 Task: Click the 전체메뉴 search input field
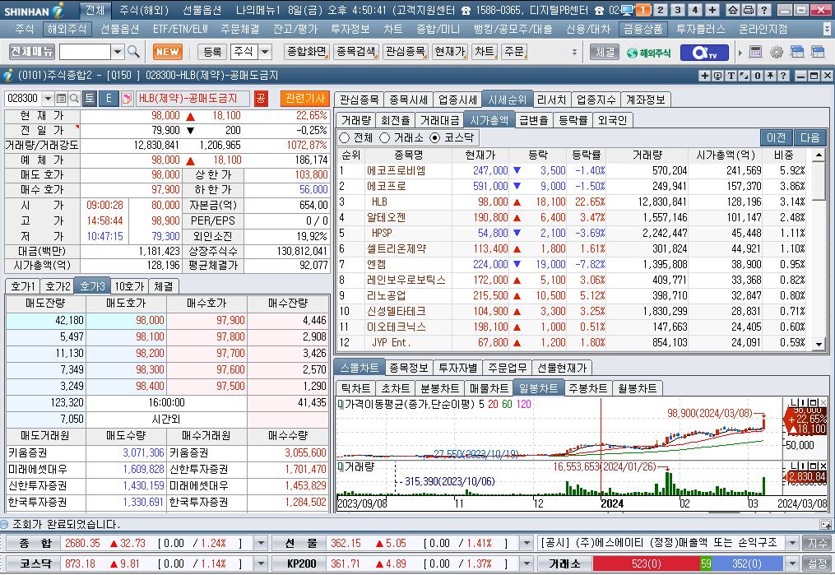tap(86, 52)
